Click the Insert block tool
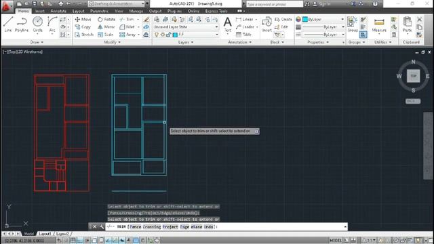434x244 pixels. 267,24
